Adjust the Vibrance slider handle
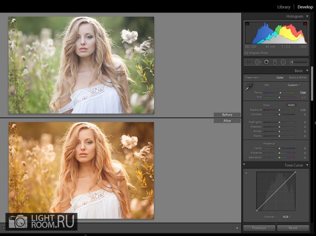The height and width of the screenshot is (236, 316). 279,153
